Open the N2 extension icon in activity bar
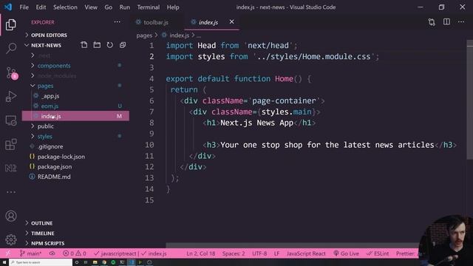This screenshot has width=473, height=266. click(x=11, y=168)
